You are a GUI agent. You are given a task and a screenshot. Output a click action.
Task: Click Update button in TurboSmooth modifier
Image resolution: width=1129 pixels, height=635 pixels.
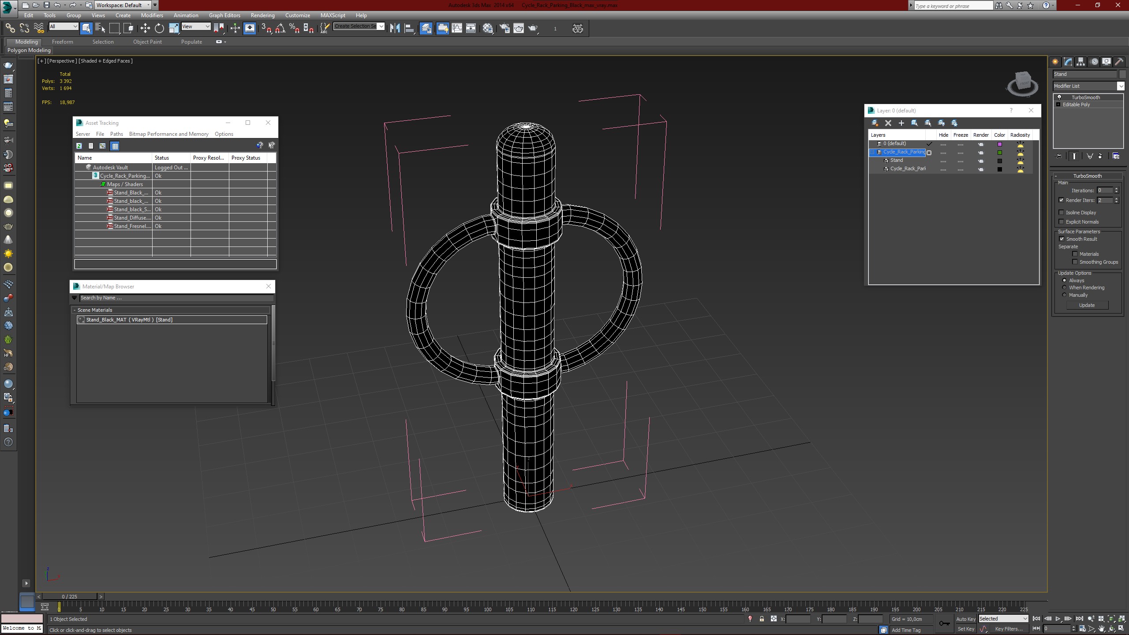pos(1087,305)
